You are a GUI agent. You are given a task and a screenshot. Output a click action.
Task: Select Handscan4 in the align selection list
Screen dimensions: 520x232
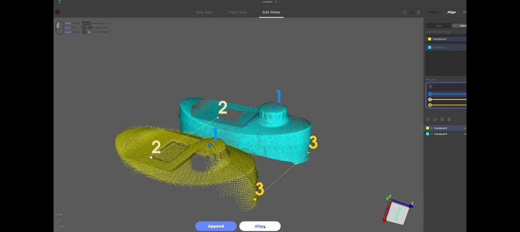click(446, 48)
